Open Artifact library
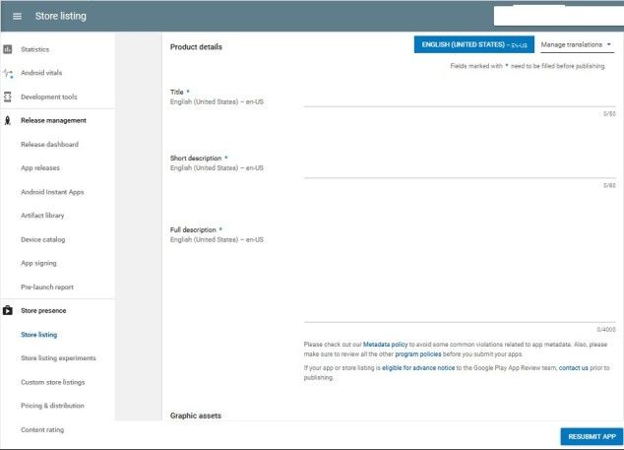624x450 pixels. 42,216
